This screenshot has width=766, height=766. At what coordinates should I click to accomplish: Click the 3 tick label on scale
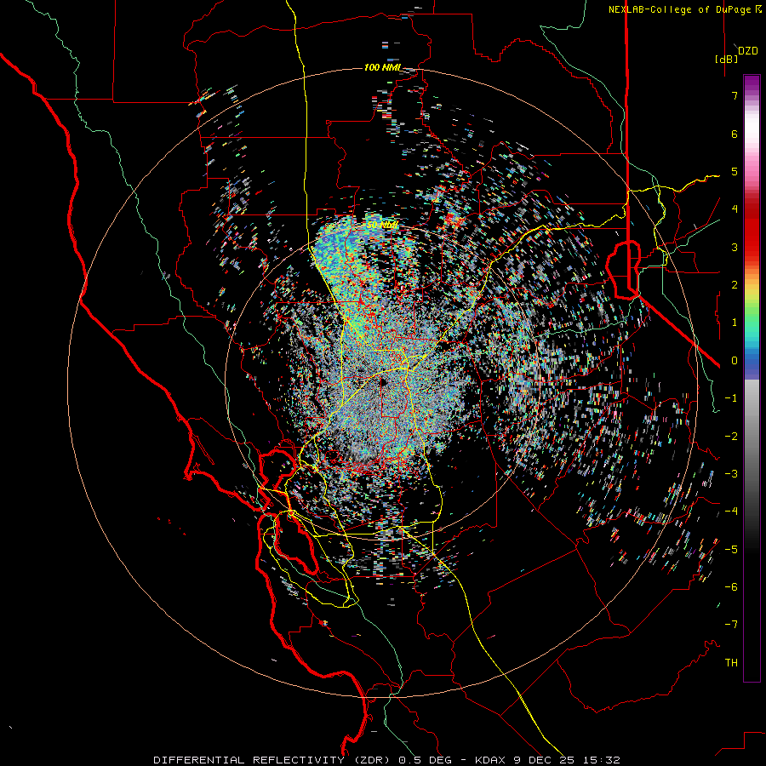(x=735, y=247)
